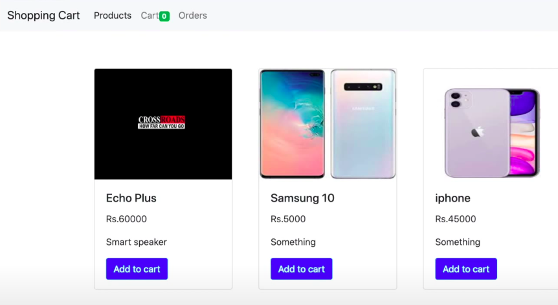The width and height of the screenshot is (558, 305).
Task: Go to the Cart page link
Action: (x=150, y=16)
